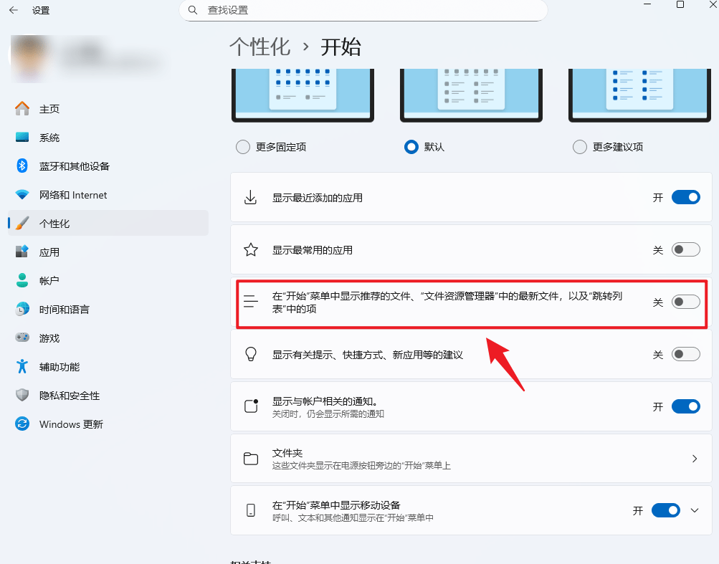Open 蓝牙和其他设备 via its Bluetooth icon
Image resolution: width=719 pixels, height=564 pixels.
[22, 166]
